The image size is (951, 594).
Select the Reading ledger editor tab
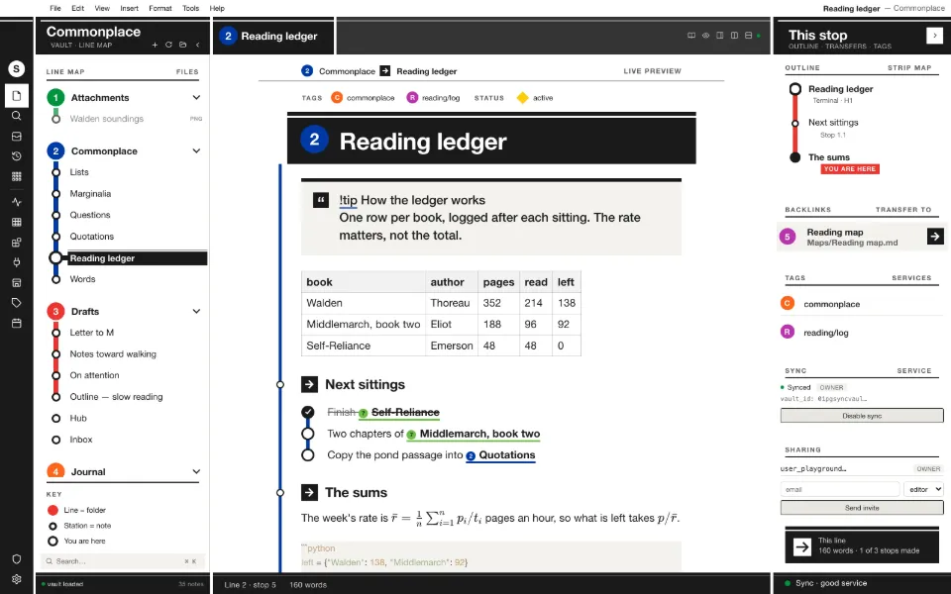coord(273,37)
